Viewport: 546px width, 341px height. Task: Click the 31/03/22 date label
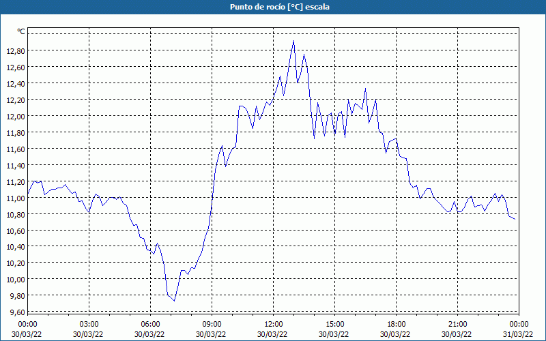(x=518, y=335)
